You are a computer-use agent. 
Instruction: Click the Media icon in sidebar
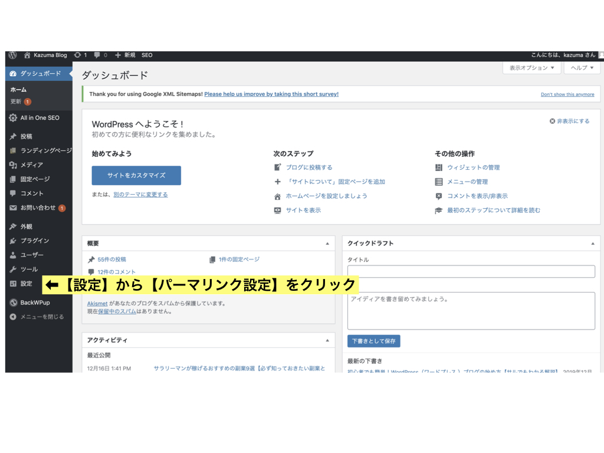point(13,165)
